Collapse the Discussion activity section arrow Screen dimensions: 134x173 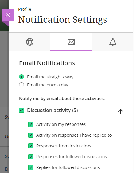pyautogui.click(x=121, y=111)
